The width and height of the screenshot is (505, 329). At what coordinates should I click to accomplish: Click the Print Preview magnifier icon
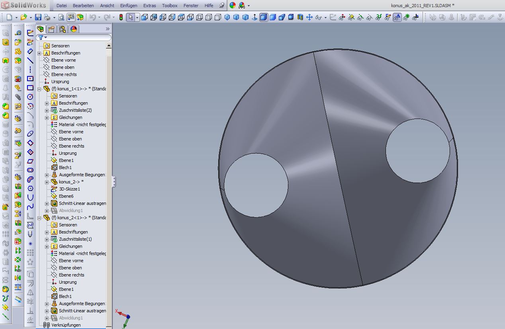click(61, 18)
